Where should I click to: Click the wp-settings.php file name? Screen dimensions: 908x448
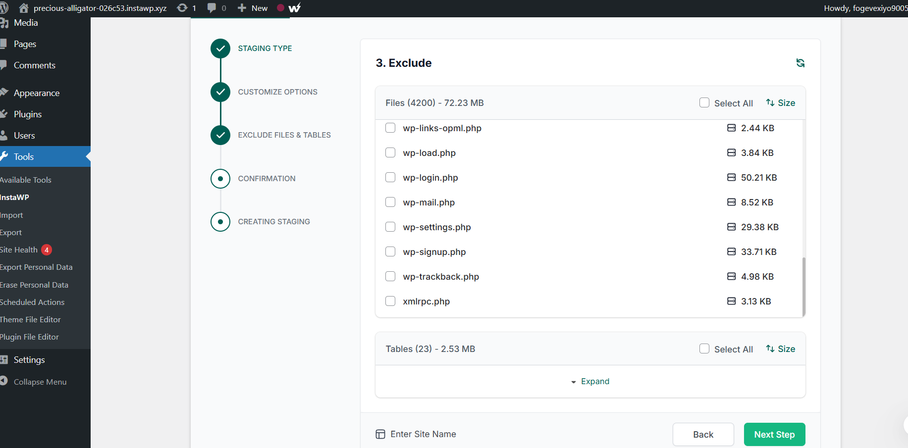437,227
